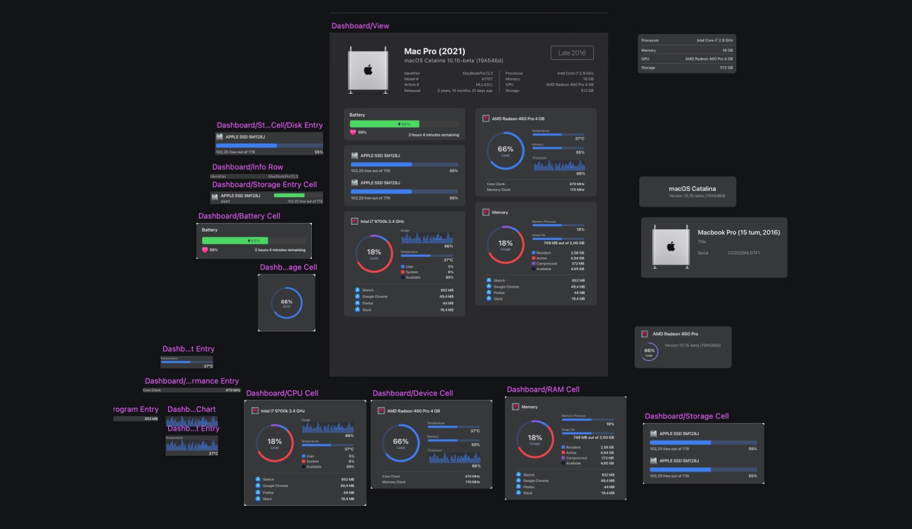Screen dimensions: 912x529
Task: Click green bar in Dashboard/Storage Entry Cell
Action: [289, 195]
